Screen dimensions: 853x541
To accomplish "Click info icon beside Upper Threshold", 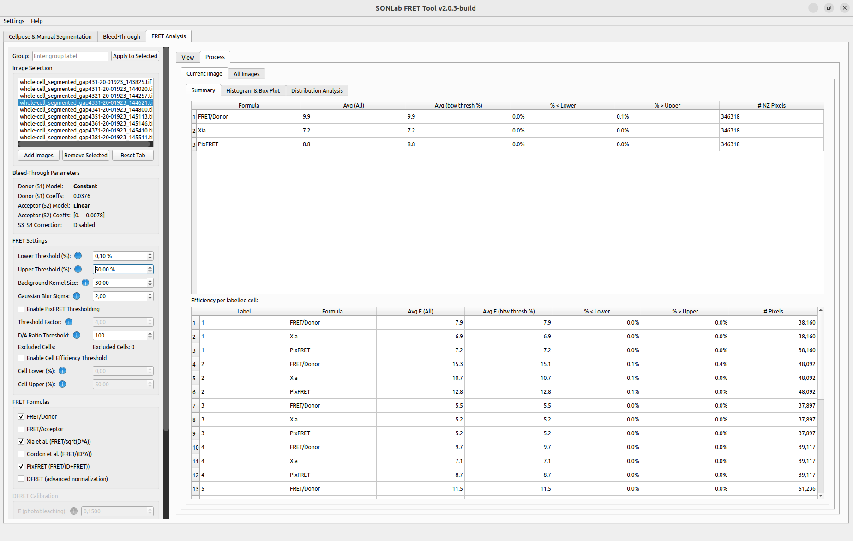I will 78,269.
